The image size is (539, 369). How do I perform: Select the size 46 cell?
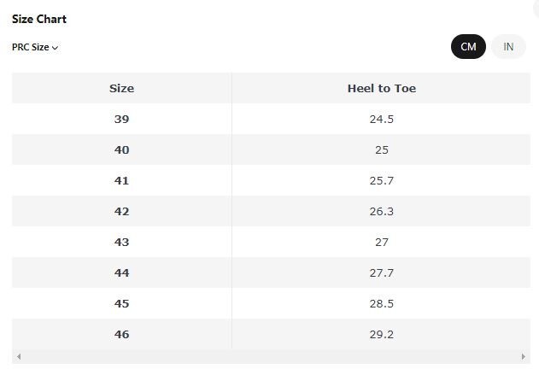(x=121, y=334)
